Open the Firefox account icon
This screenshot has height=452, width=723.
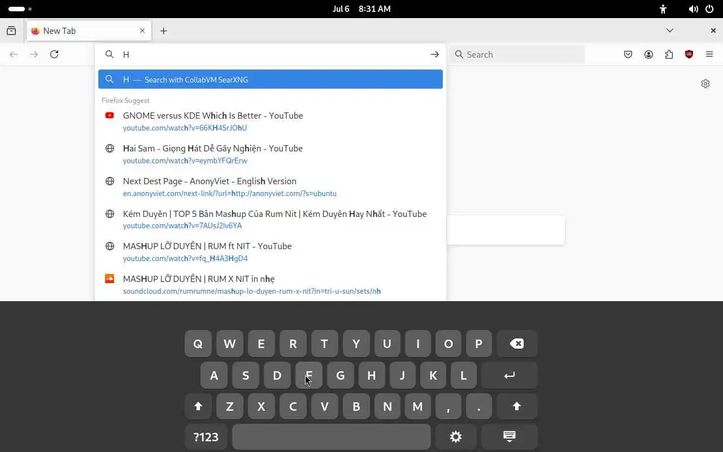[648, 54]
